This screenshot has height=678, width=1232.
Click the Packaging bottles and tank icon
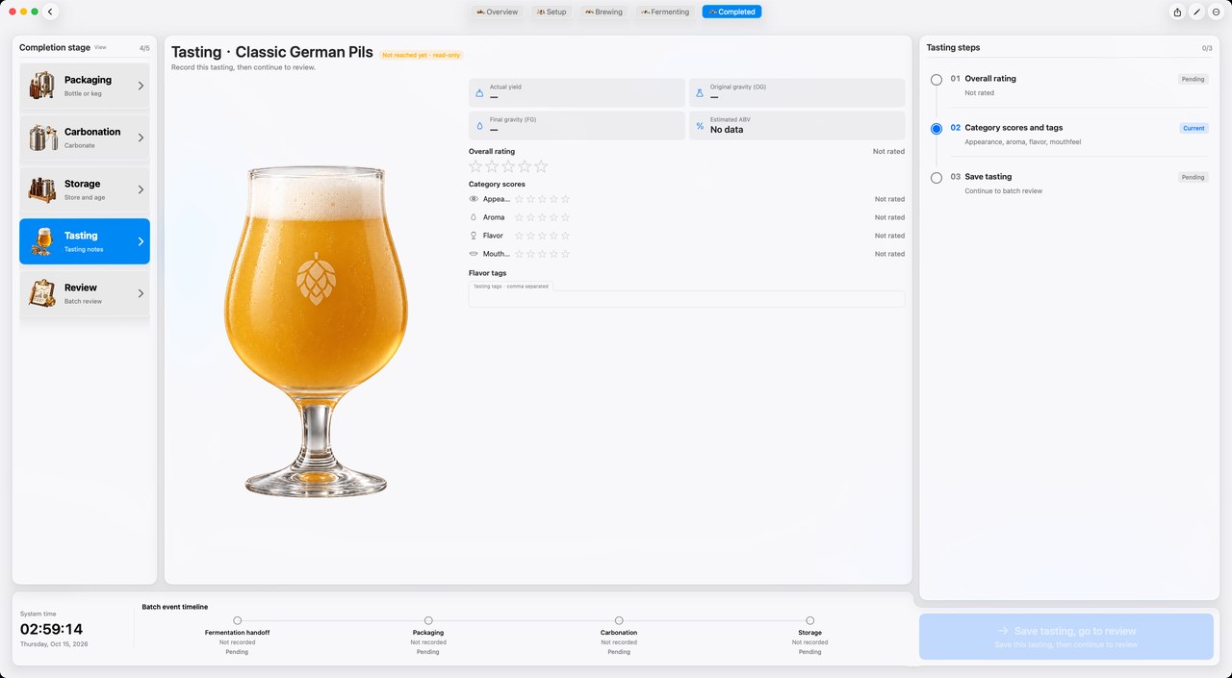tap(41, 86)
